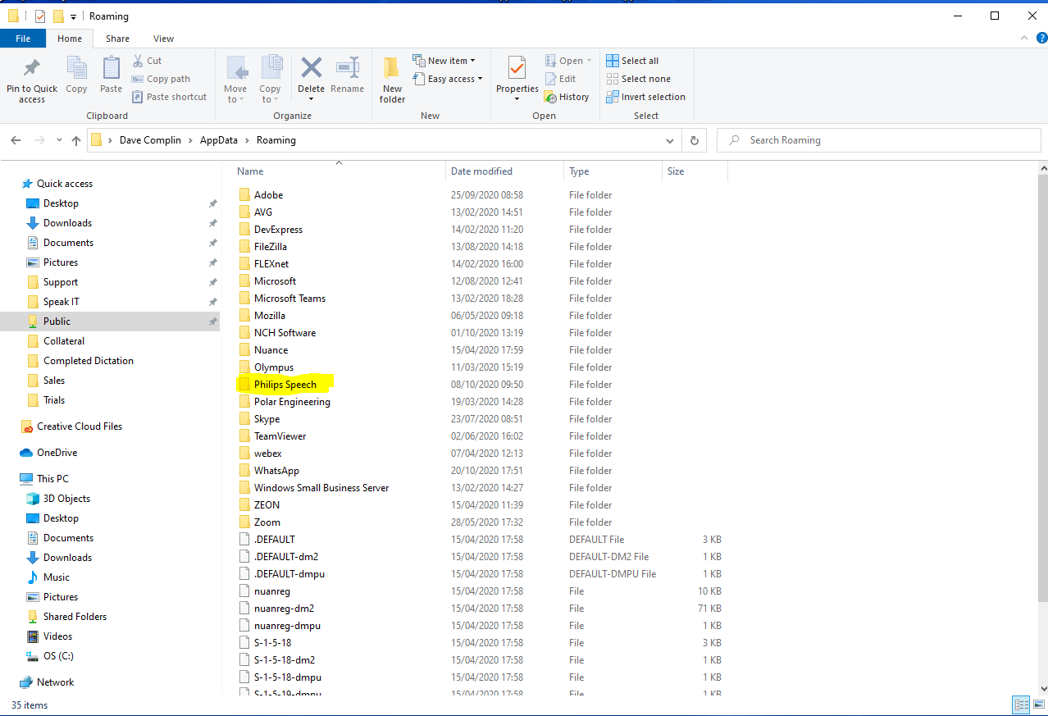Click the Edit command in the Open group
Viewport: 1048px width, 716px height.
click(x=560, y=79)
